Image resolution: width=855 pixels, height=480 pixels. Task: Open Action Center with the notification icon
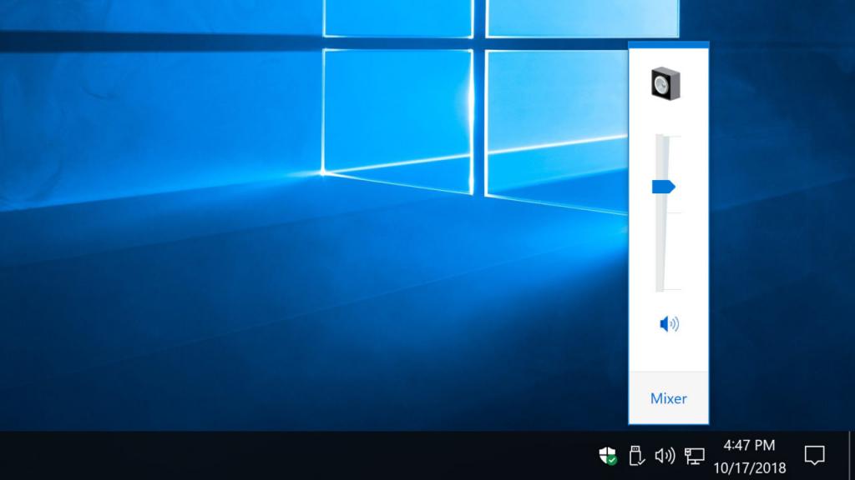click(x=815, y=456)
